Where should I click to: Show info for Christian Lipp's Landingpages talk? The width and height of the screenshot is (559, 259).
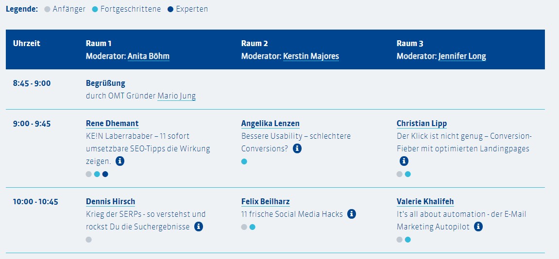coord(404,161)
